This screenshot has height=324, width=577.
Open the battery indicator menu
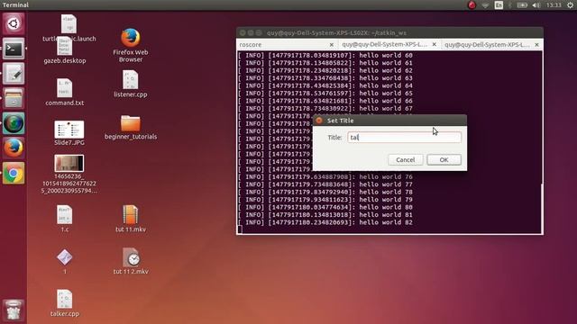click(522, 5)
